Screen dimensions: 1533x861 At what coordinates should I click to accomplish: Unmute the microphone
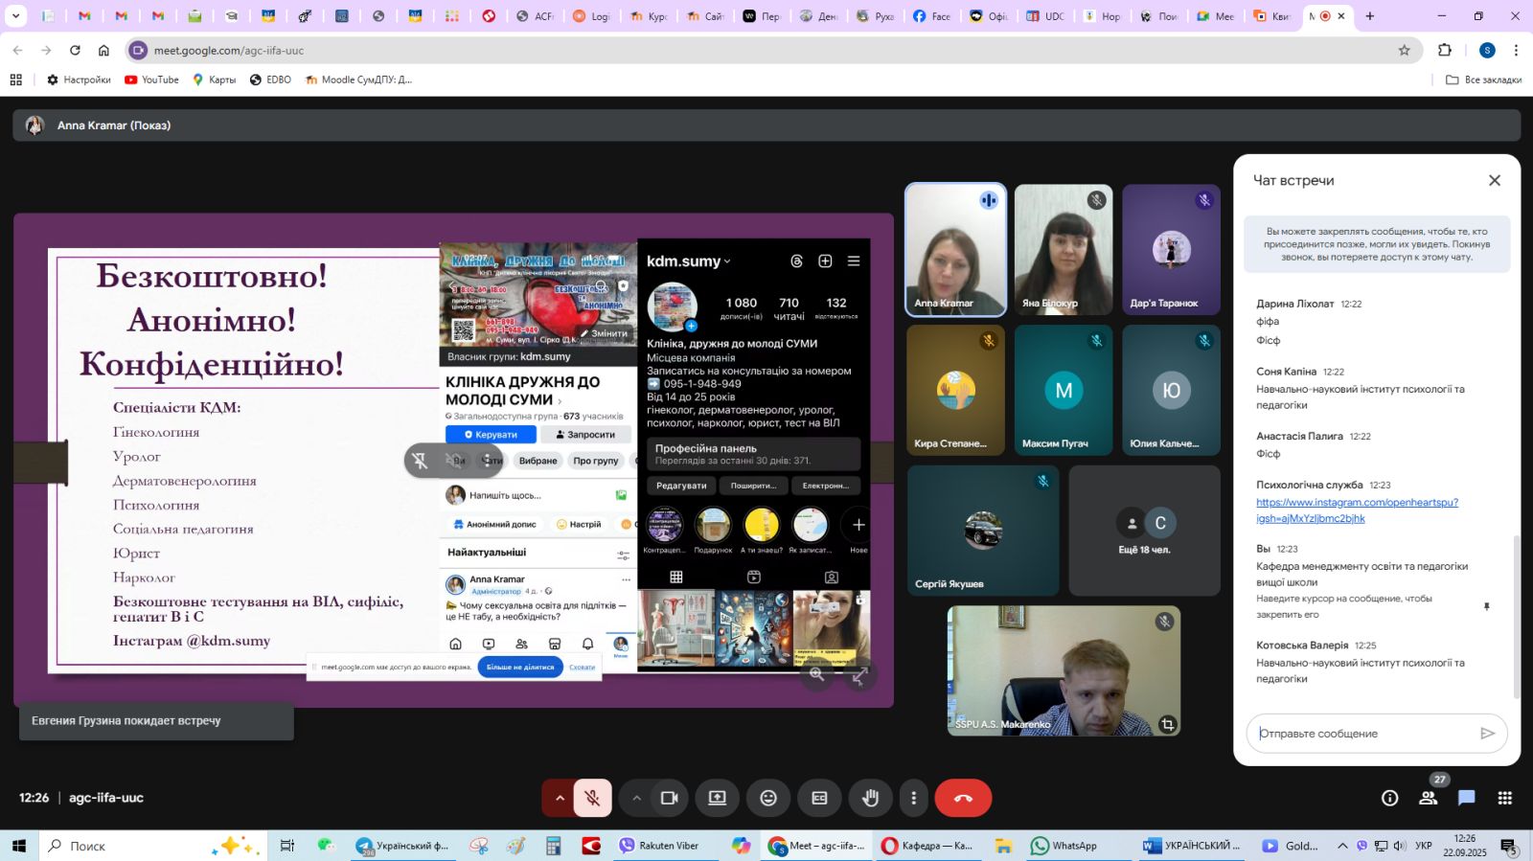pyautogui.click(x=593, y=798)
